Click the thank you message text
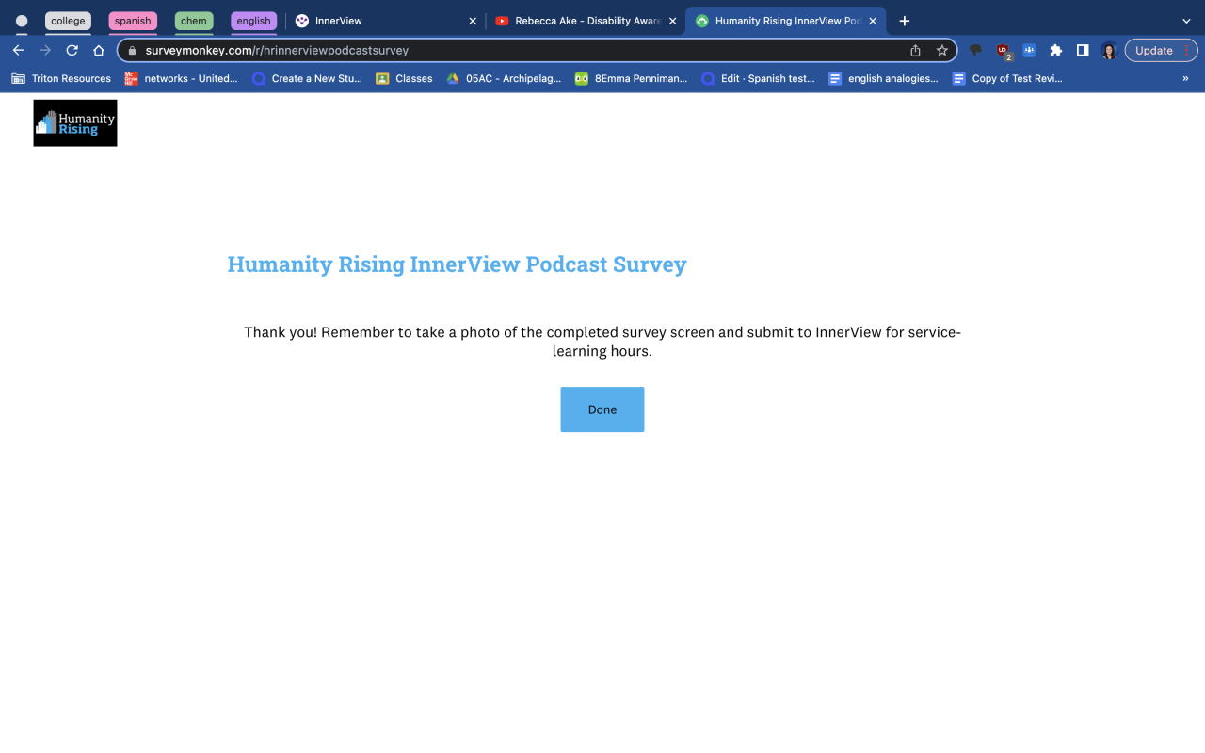Screen dimensions: 1205x753 coord(602,342)
